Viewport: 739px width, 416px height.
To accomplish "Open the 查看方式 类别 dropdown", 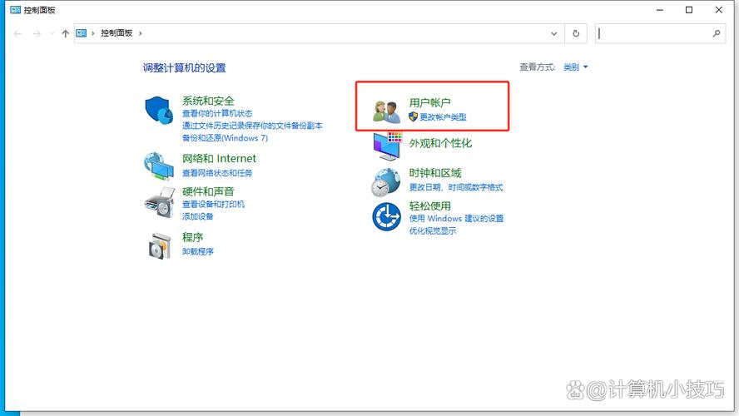I will [575, 67].
